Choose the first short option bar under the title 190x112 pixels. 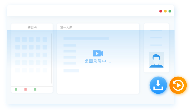tap(70, 45)
